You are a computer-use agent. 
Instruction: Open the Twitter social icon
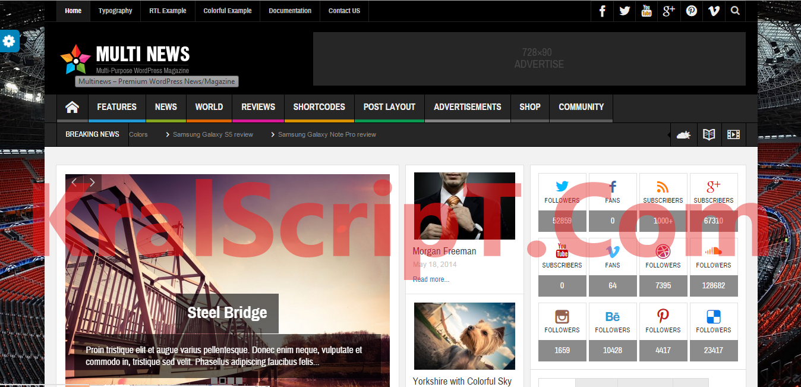pyautogui.click(x=624, y=11)
